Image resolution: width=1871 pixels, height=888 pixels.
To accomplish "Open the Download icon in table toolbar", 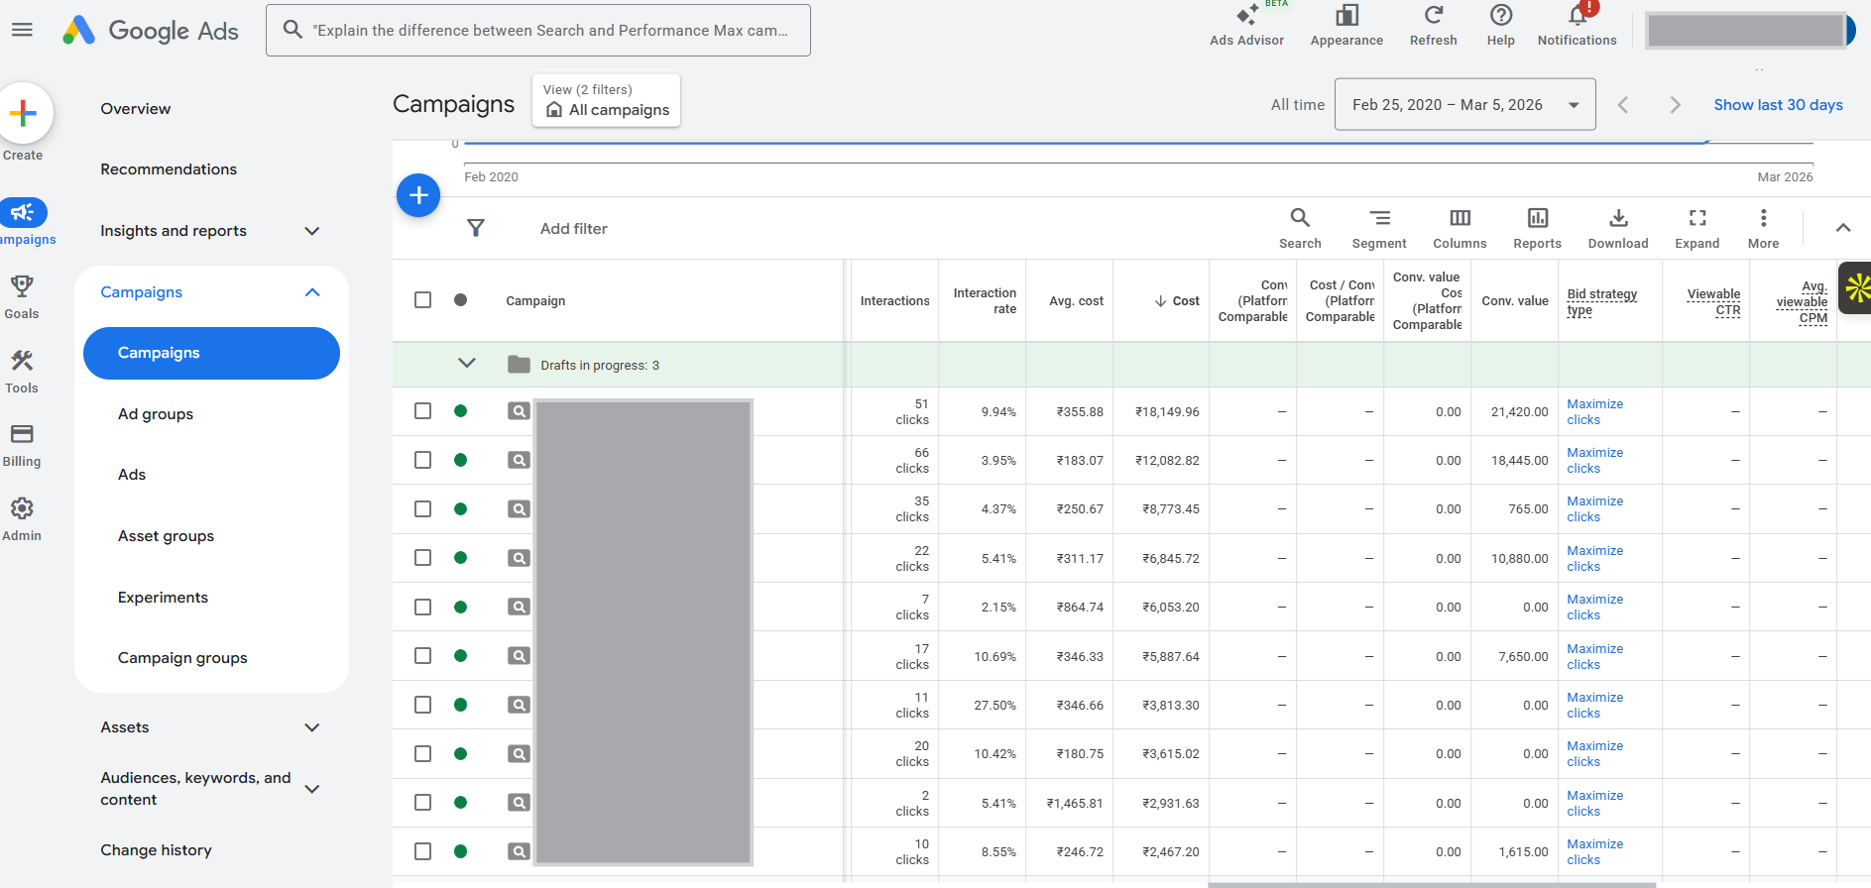I will (x=1617, y=227).
